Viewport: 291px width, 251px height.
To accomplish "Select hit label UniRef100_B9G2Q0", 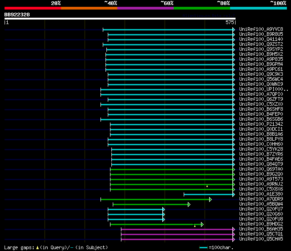I will coord(261,174).
